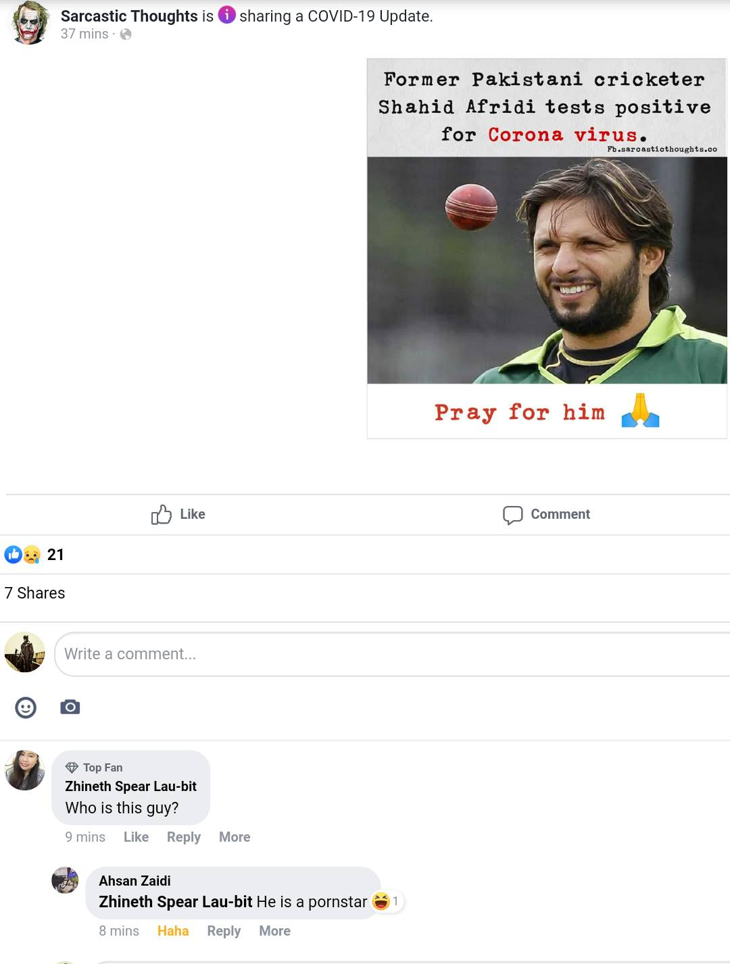Open Zhineth Spear Lau-bit's avatar
This screenshot has width=730, height=964.
(25, 770)
